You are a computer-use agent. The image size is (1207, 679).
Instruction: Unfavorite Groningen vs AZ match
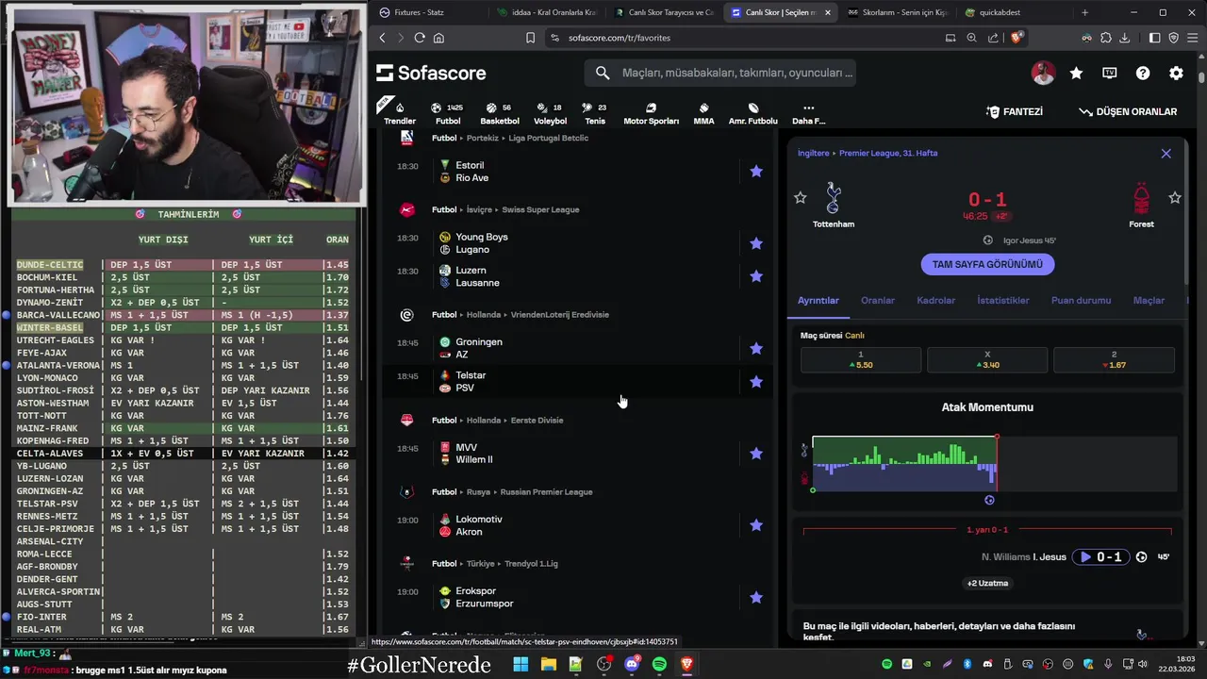click(756, 348)
